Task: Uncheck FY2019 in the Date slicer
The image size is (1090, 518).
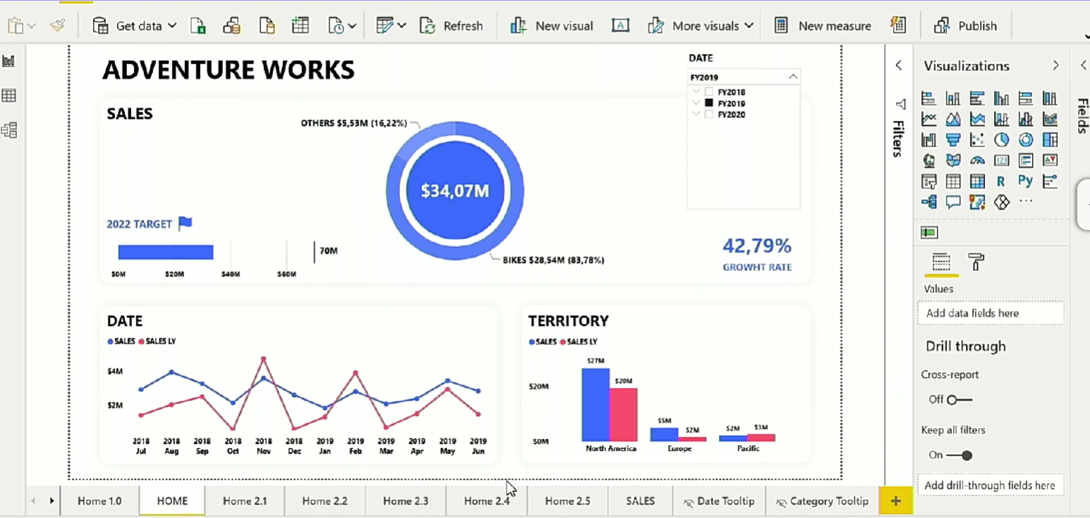Action: (709, 103)
